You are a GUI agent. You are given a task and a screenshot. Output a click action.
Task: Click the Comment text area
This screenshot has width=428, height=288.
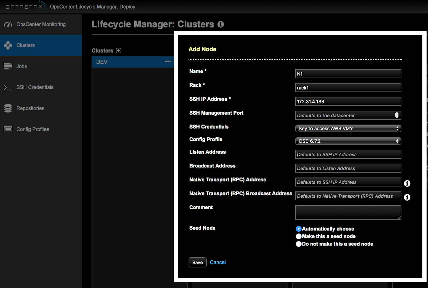point(348,212)
